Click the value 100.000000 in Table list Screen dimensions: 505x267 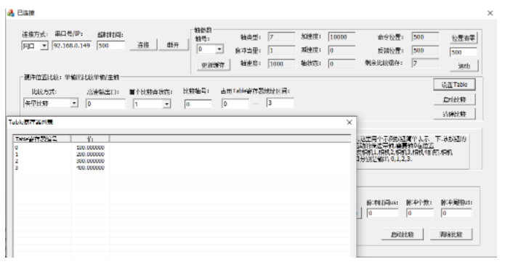(91, 147)
